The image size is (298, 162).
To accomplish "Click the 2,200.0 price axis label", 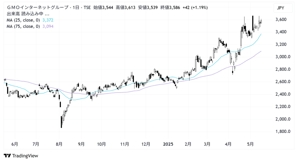I will coord(283,107).
